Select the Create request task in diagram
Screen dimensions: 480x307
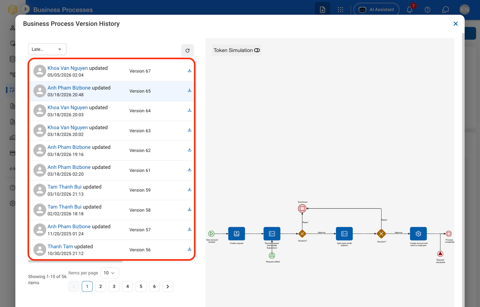pos(237,234)
